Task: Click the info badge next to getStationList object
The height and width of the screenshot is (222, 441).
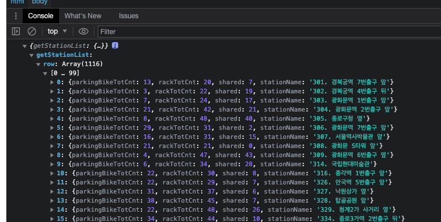Action: click(115, 46)
